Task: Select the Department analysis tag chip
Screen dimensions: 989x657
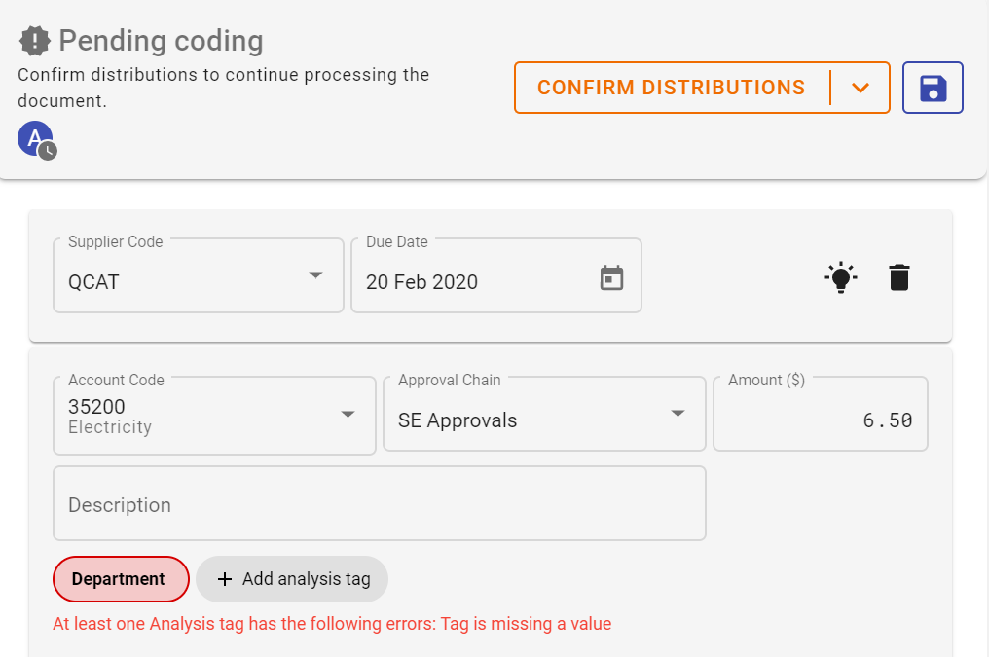Action: tap(121, 578)
